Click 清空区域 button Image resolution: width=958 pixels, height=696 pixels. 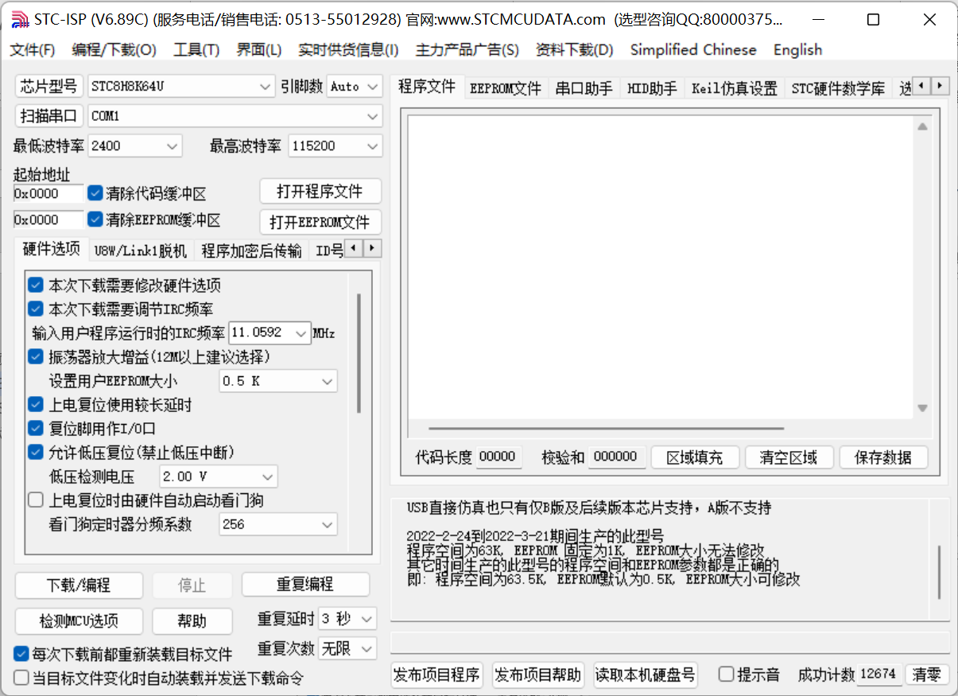click(789, 457)
